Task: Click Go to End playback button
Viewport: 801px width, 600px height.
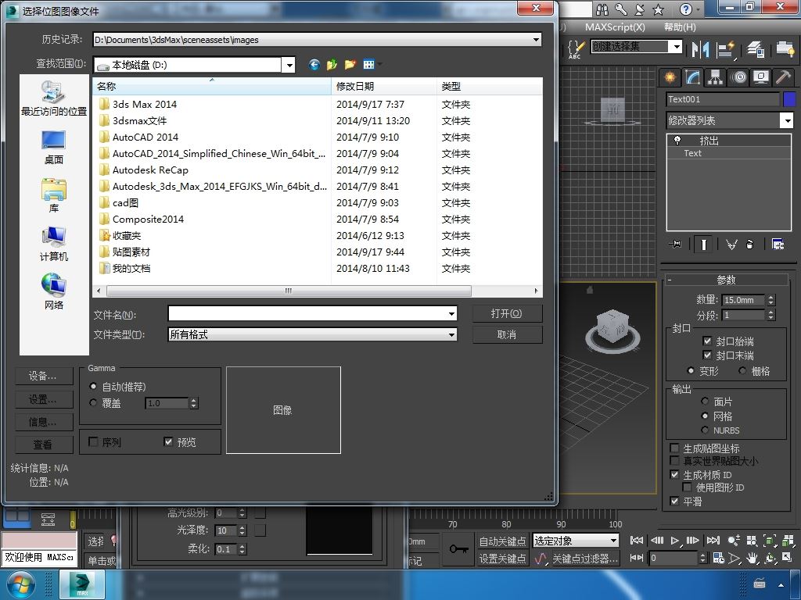Action: (713, 541)
